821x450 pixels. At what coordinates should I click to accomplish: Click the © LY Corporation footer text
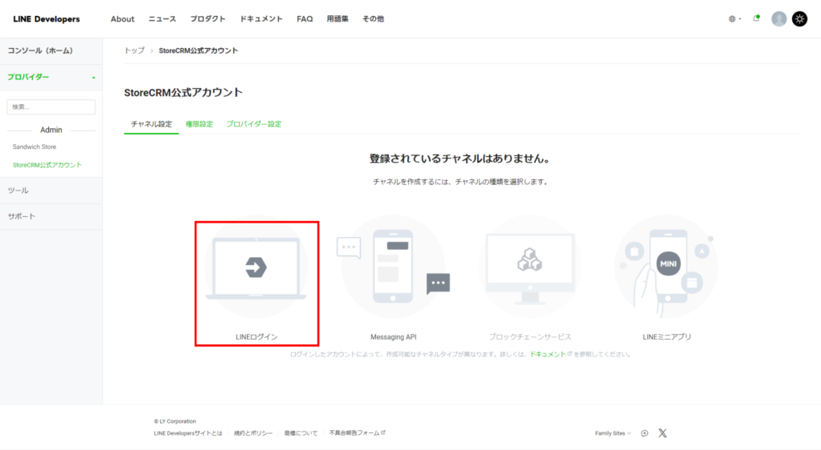(x=175, y=421)
